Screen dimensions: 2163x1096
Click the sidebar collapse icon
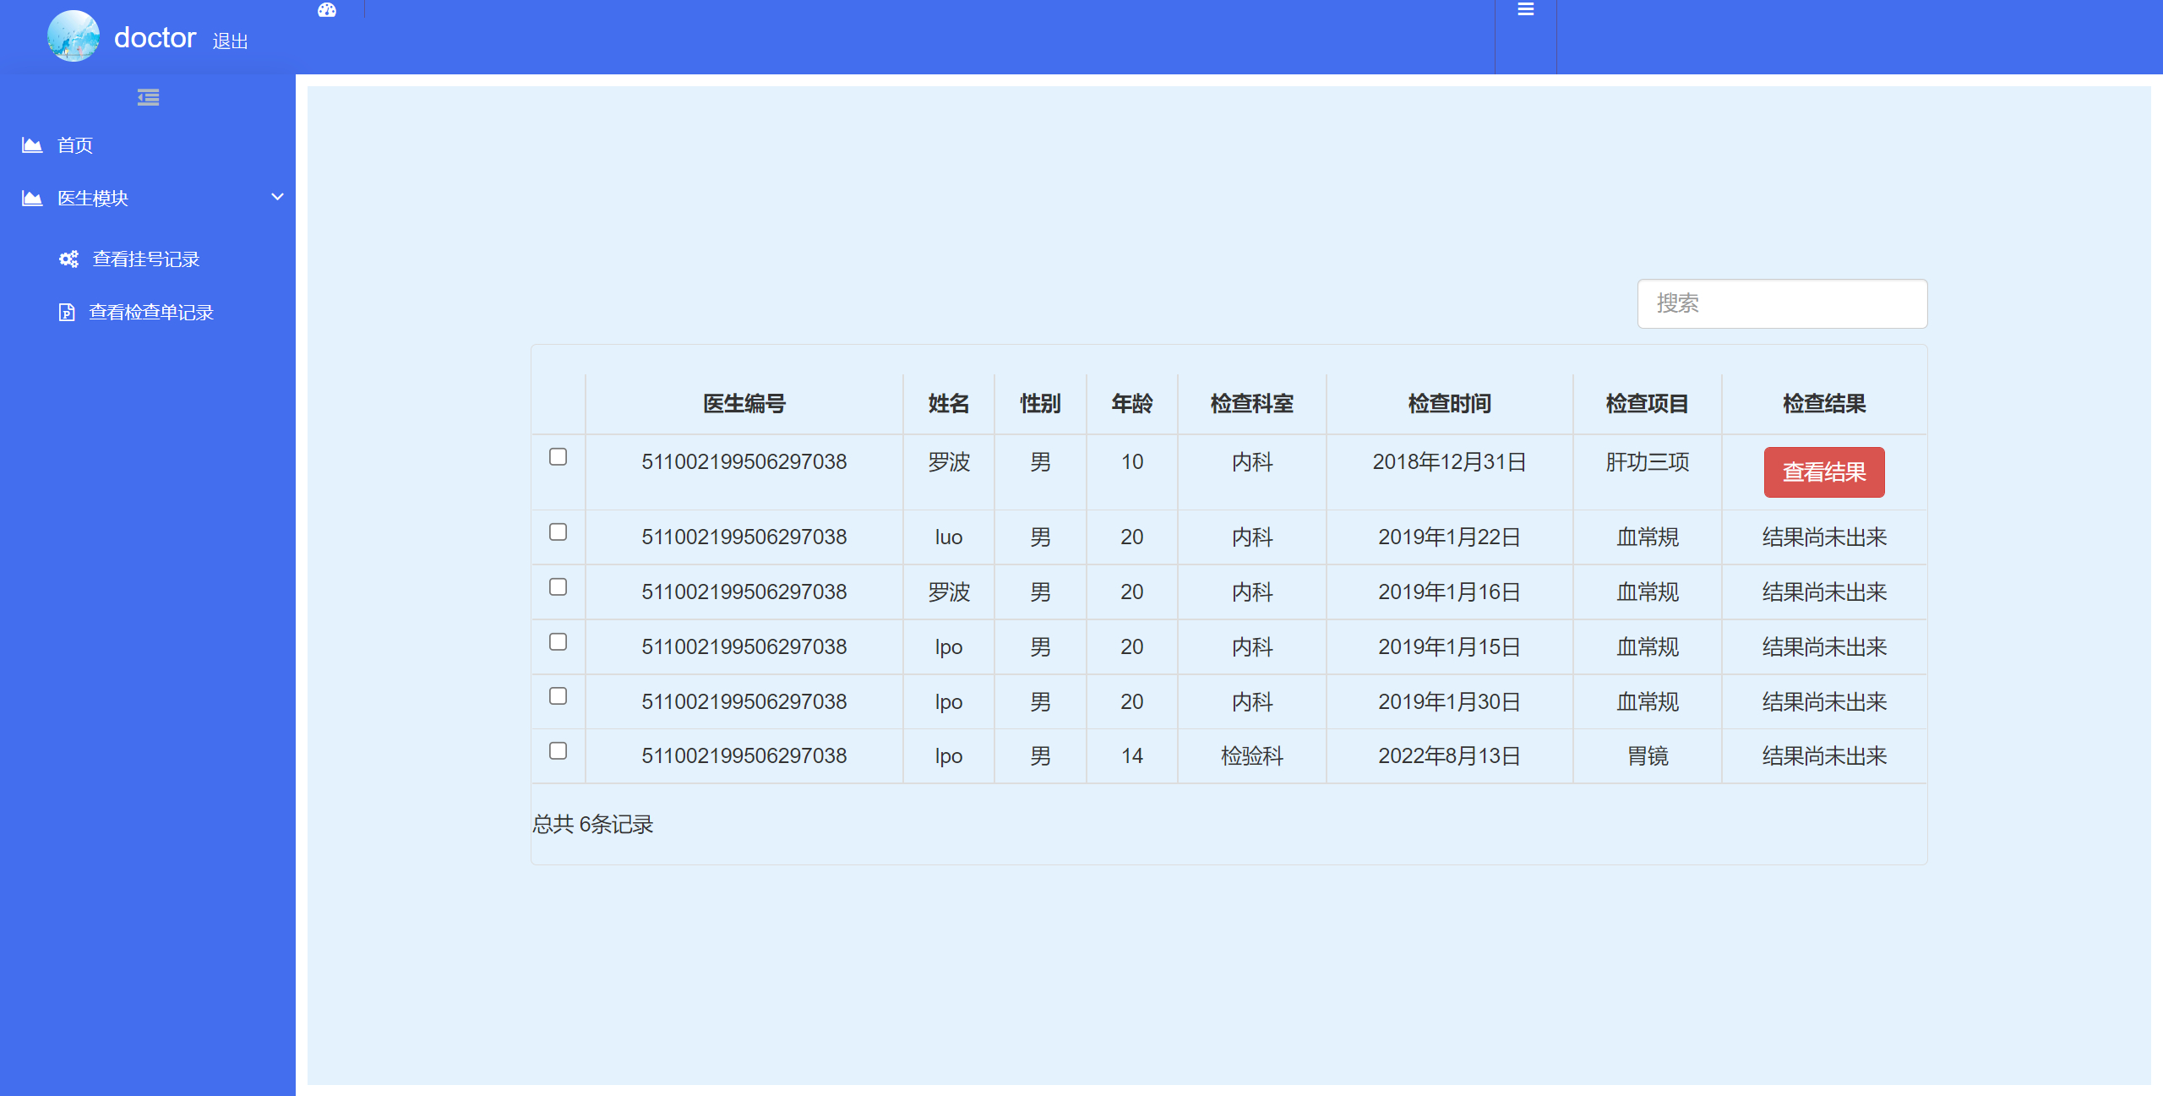[x=148, y=98]
